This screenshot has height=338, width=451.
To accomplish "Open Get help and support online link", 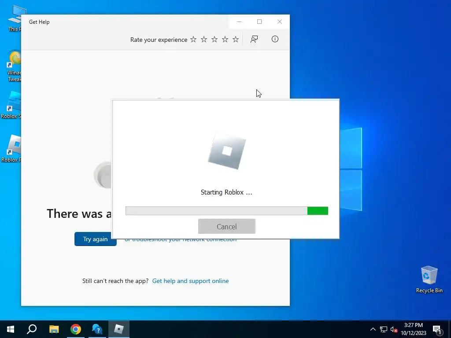I will point(190,281).
